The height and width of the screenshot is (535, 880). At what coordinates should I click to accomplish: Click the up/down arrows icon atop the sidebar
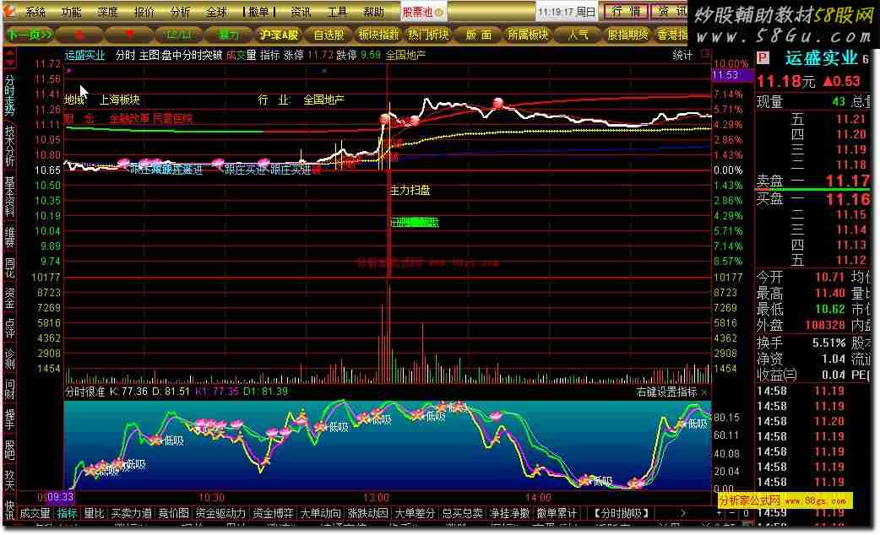(9, 58)
